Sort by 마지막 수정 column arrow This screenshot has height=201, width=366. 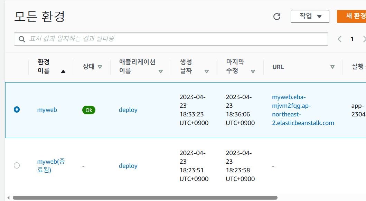253,71
